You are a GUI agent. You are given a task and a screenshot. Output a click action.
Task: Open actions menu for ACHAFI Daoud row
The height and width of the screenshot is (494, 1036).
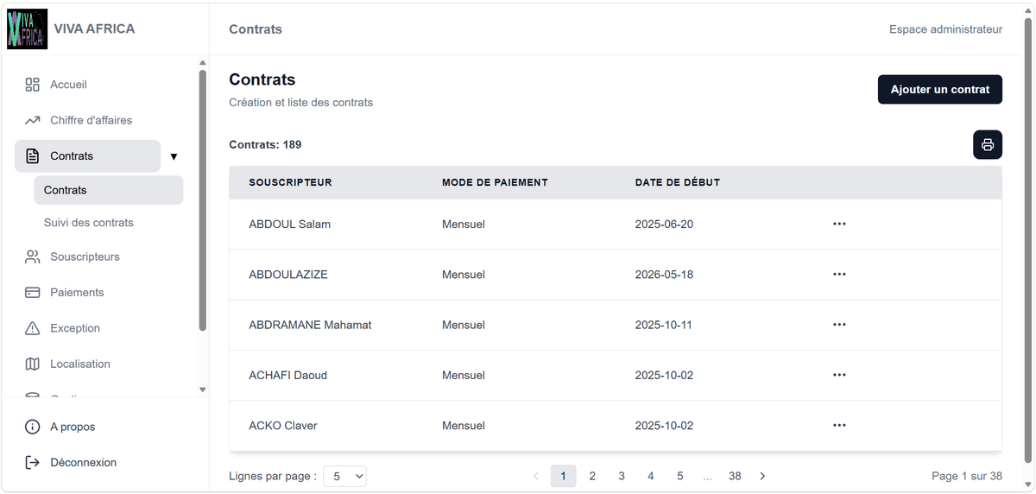839,375
